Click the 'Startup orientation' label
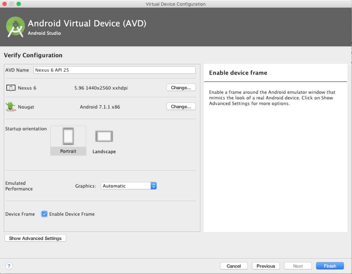 tap(26, 129)
